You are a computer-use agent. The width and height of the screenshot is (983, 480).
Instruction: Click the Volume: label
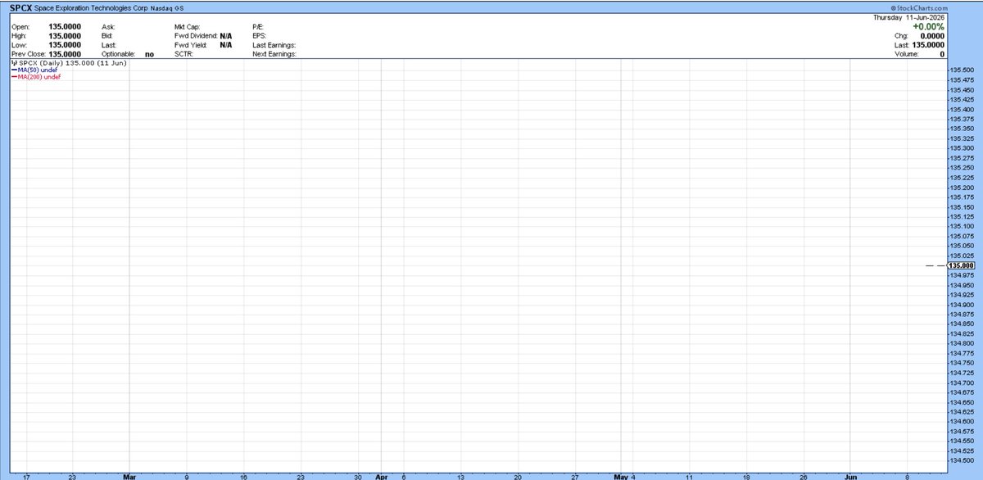[x=908, y=54]
